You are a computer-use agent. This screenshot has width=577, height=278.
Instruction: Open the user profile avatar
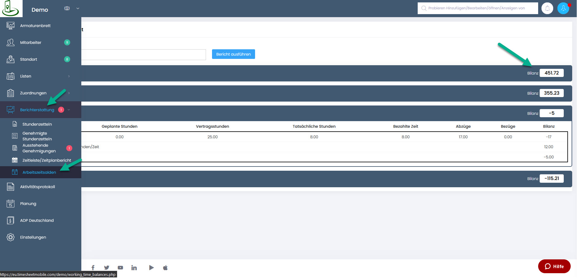click(563, 8)
